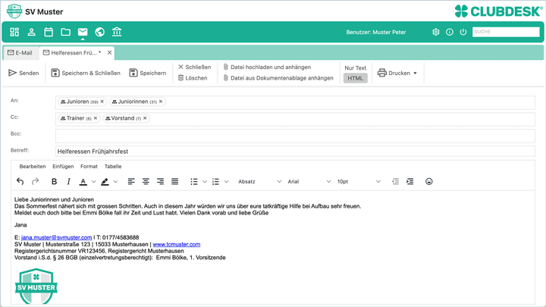This screenshot has width=546, height=307.
Task: Open the Tabelle menu
Action: (x=113, y=166)
